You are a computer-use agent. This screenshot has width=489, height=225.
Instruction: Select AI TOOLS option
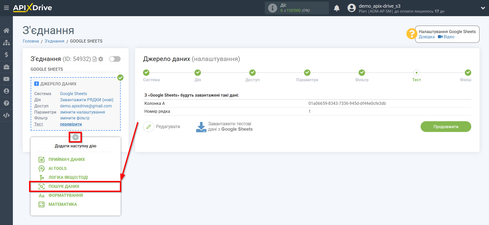(58, 168)
